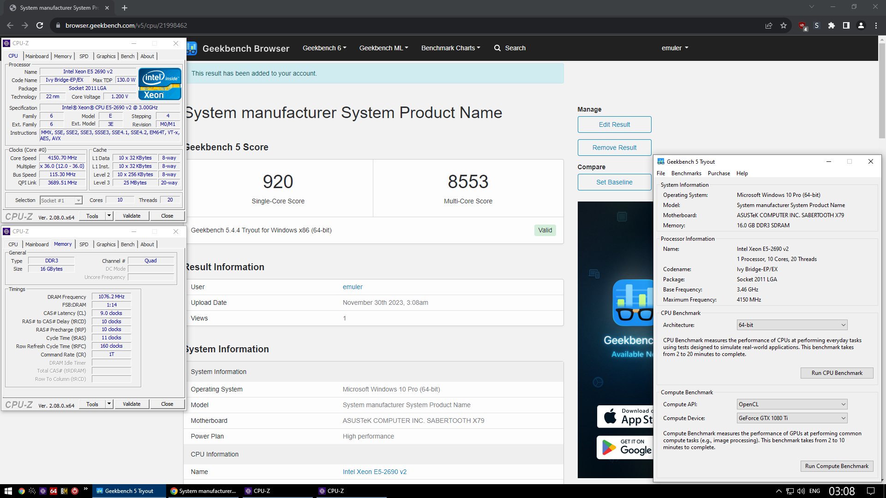
Task: Open the Chrome extensions puzzle icon
Action: coord(832,26)
